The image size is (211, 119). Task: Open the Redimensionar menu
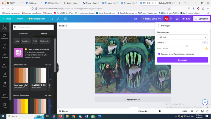coord(37,19)
